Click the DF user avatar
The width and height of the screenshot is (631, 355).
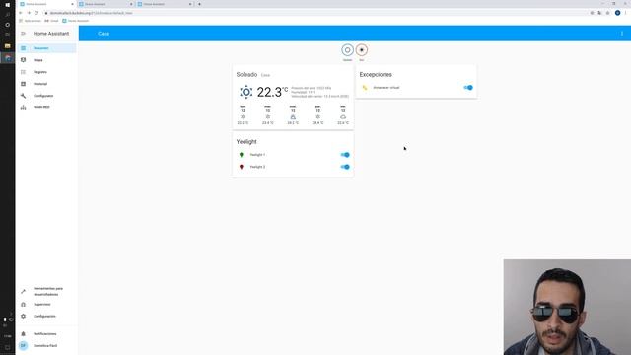pos(23,346)
